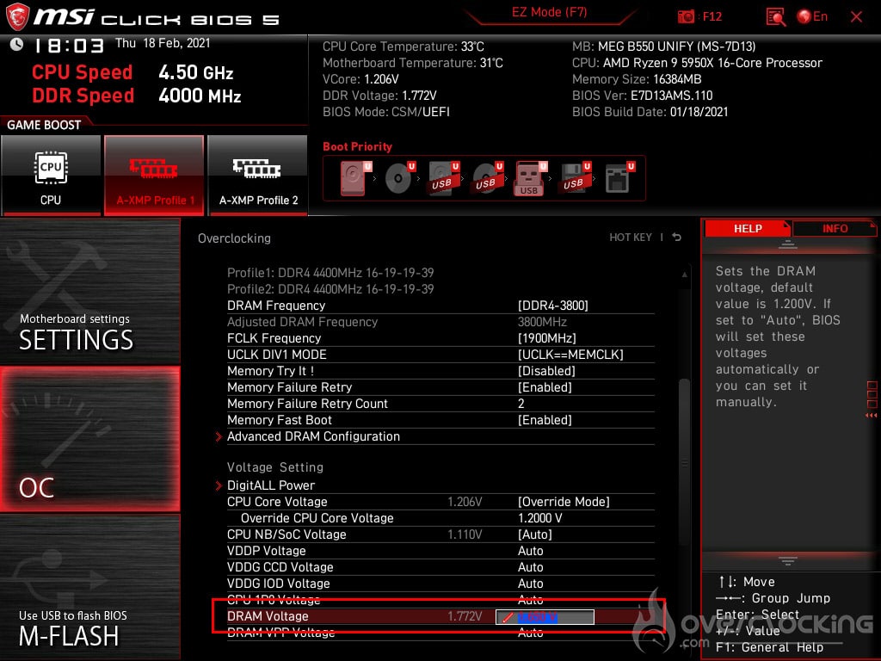Change language via the En globe icon
881x661 pixels.
(812, 17)
